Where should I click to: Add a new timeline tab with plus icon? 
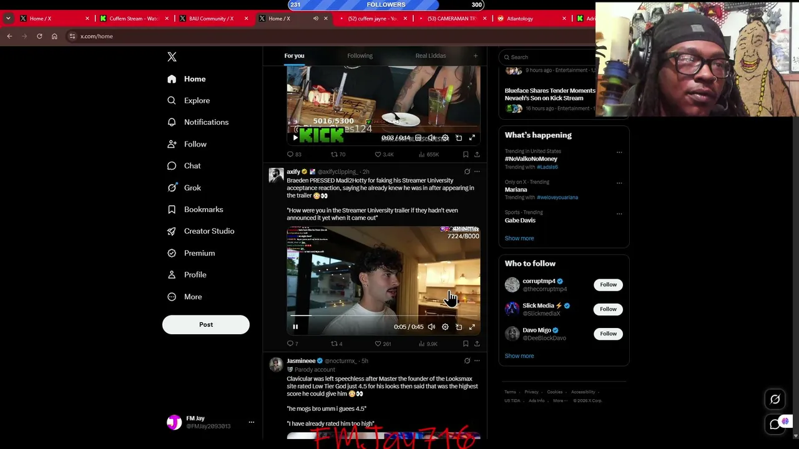click(475, 56)
